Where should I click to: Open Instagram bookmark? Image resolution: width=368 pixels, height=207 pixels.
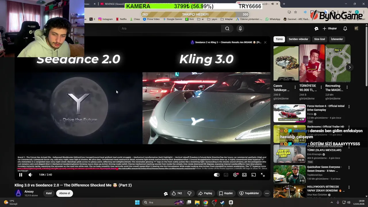click(106, 19)
